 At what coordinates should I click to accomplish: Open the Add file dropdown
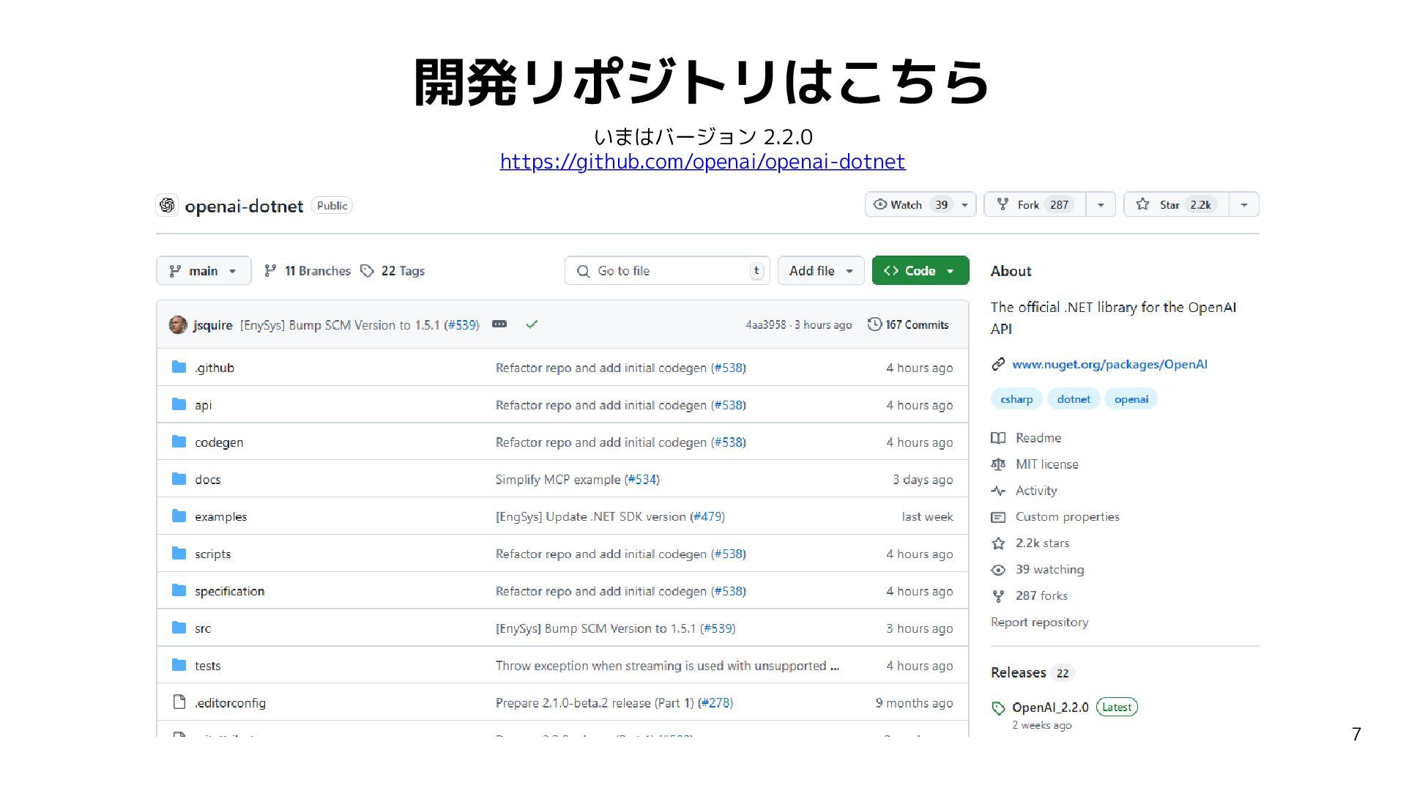[821, 271]
